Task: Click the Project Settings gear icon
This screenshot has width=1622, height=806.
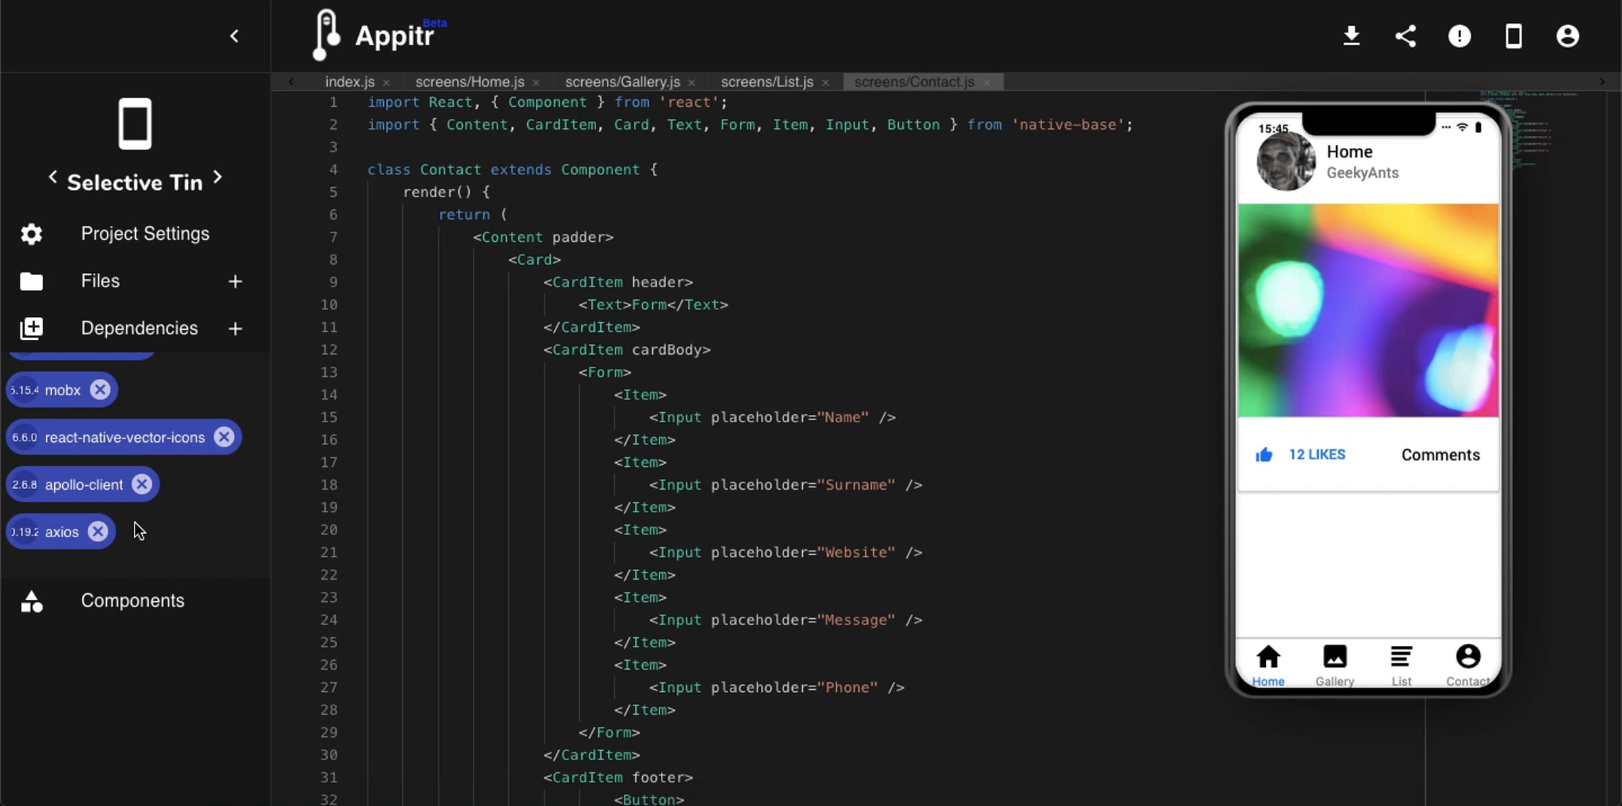Action: pos(31,234)
